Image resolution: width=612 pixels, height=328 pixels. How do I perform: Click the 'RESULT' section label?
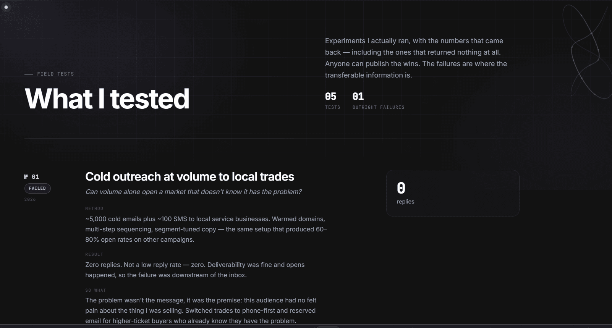click(94, 254)
